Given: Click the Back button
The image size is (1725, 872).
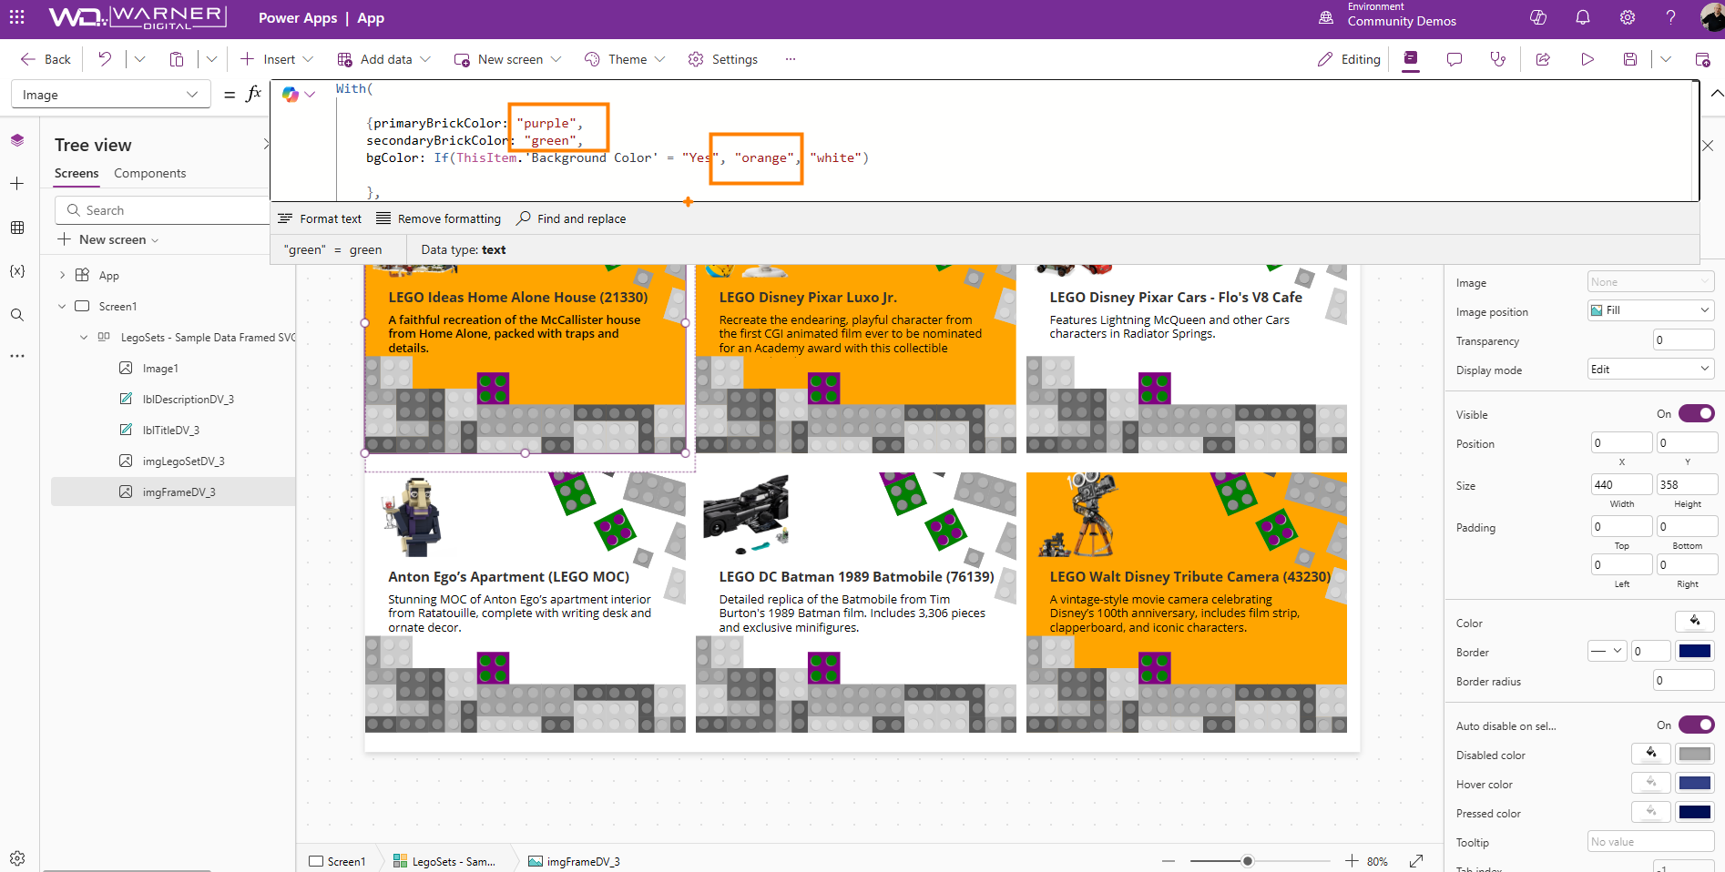Looking at the screenshot, I should click(x=46, y=59).
